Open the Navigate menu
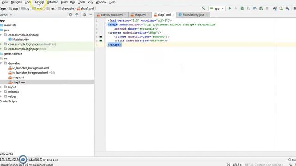The width and height of the screenshot is (296, 166). tap(16, 2)
